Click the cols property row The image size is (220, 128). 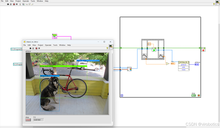[184, 67]
